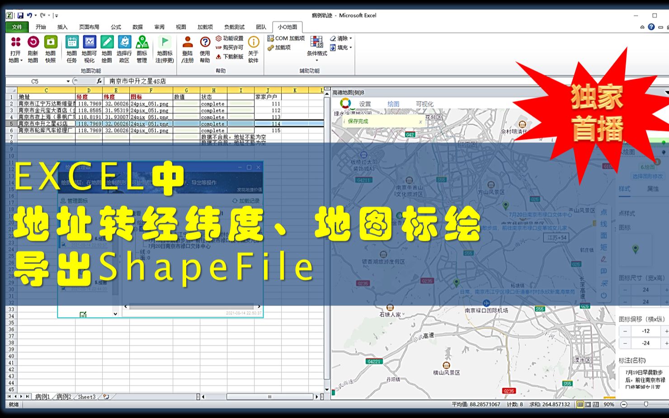Select the 地图绘图 drawing tool
The width and height of the screenshot is (669, 418).
click(x=107, y=49)
